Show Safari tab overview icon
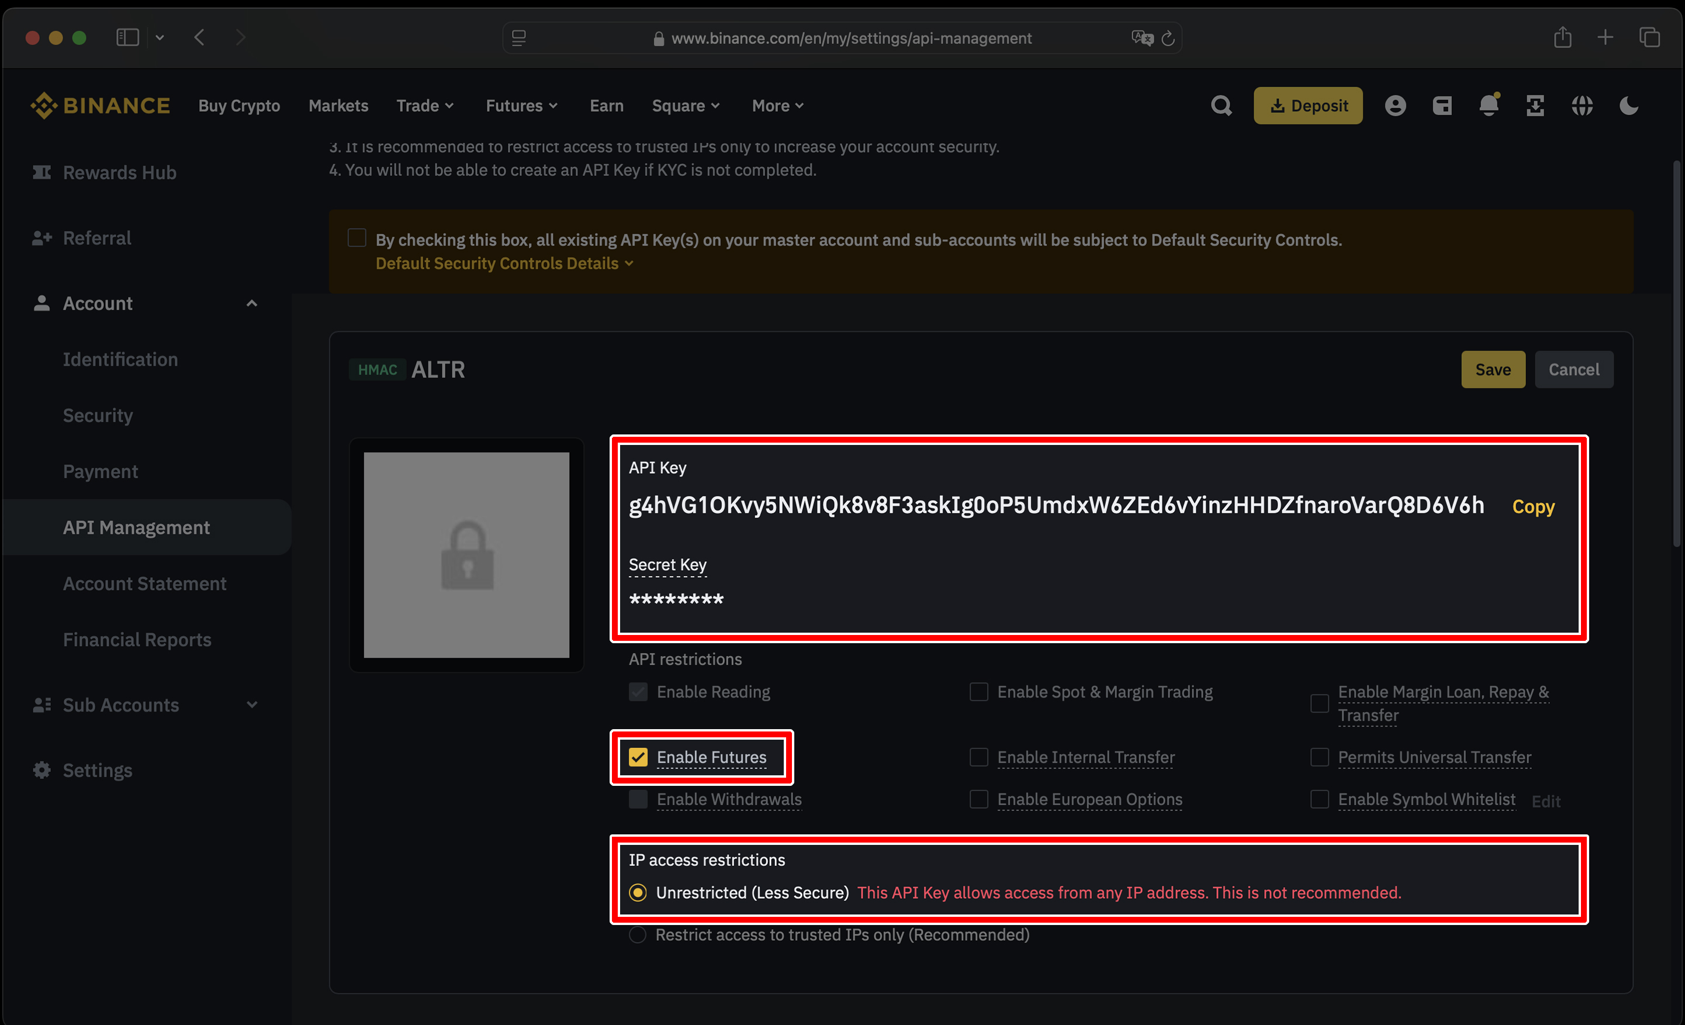 (1649, 37)
